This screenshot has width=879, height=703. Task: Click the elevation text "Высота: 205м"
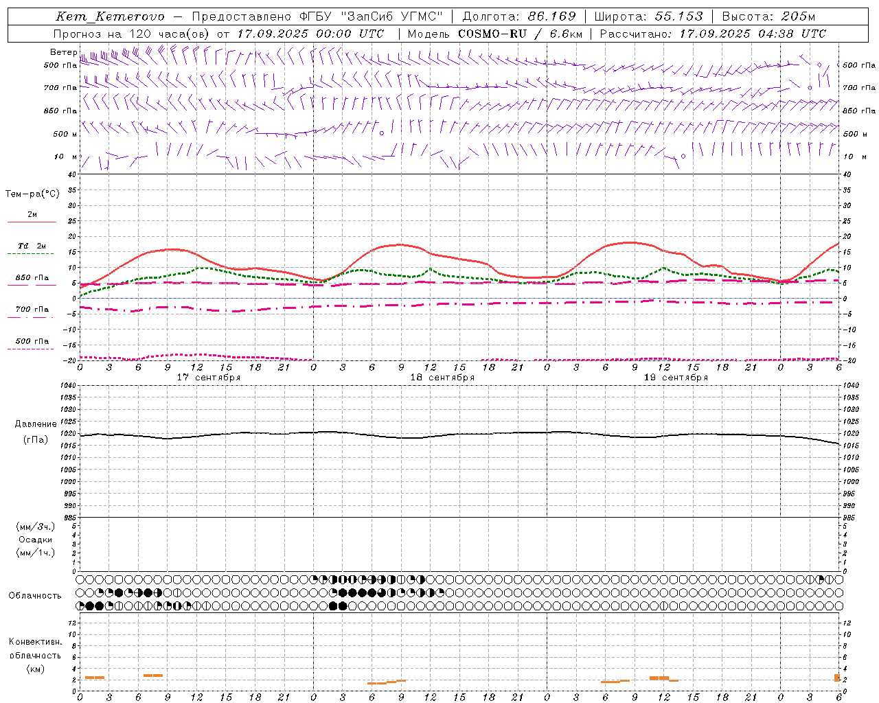(768, 16)
